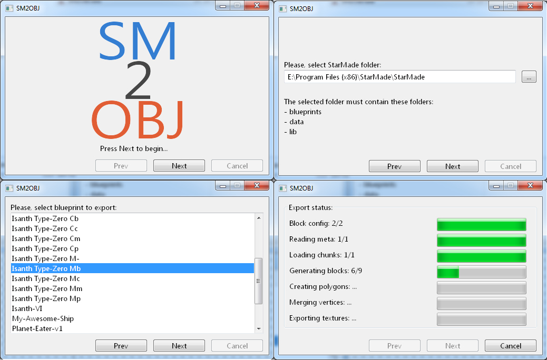Viewport: 547px width, 360px height.
Task: Minimize the welcome SM2OBJ window
Action: coord(222,6)
